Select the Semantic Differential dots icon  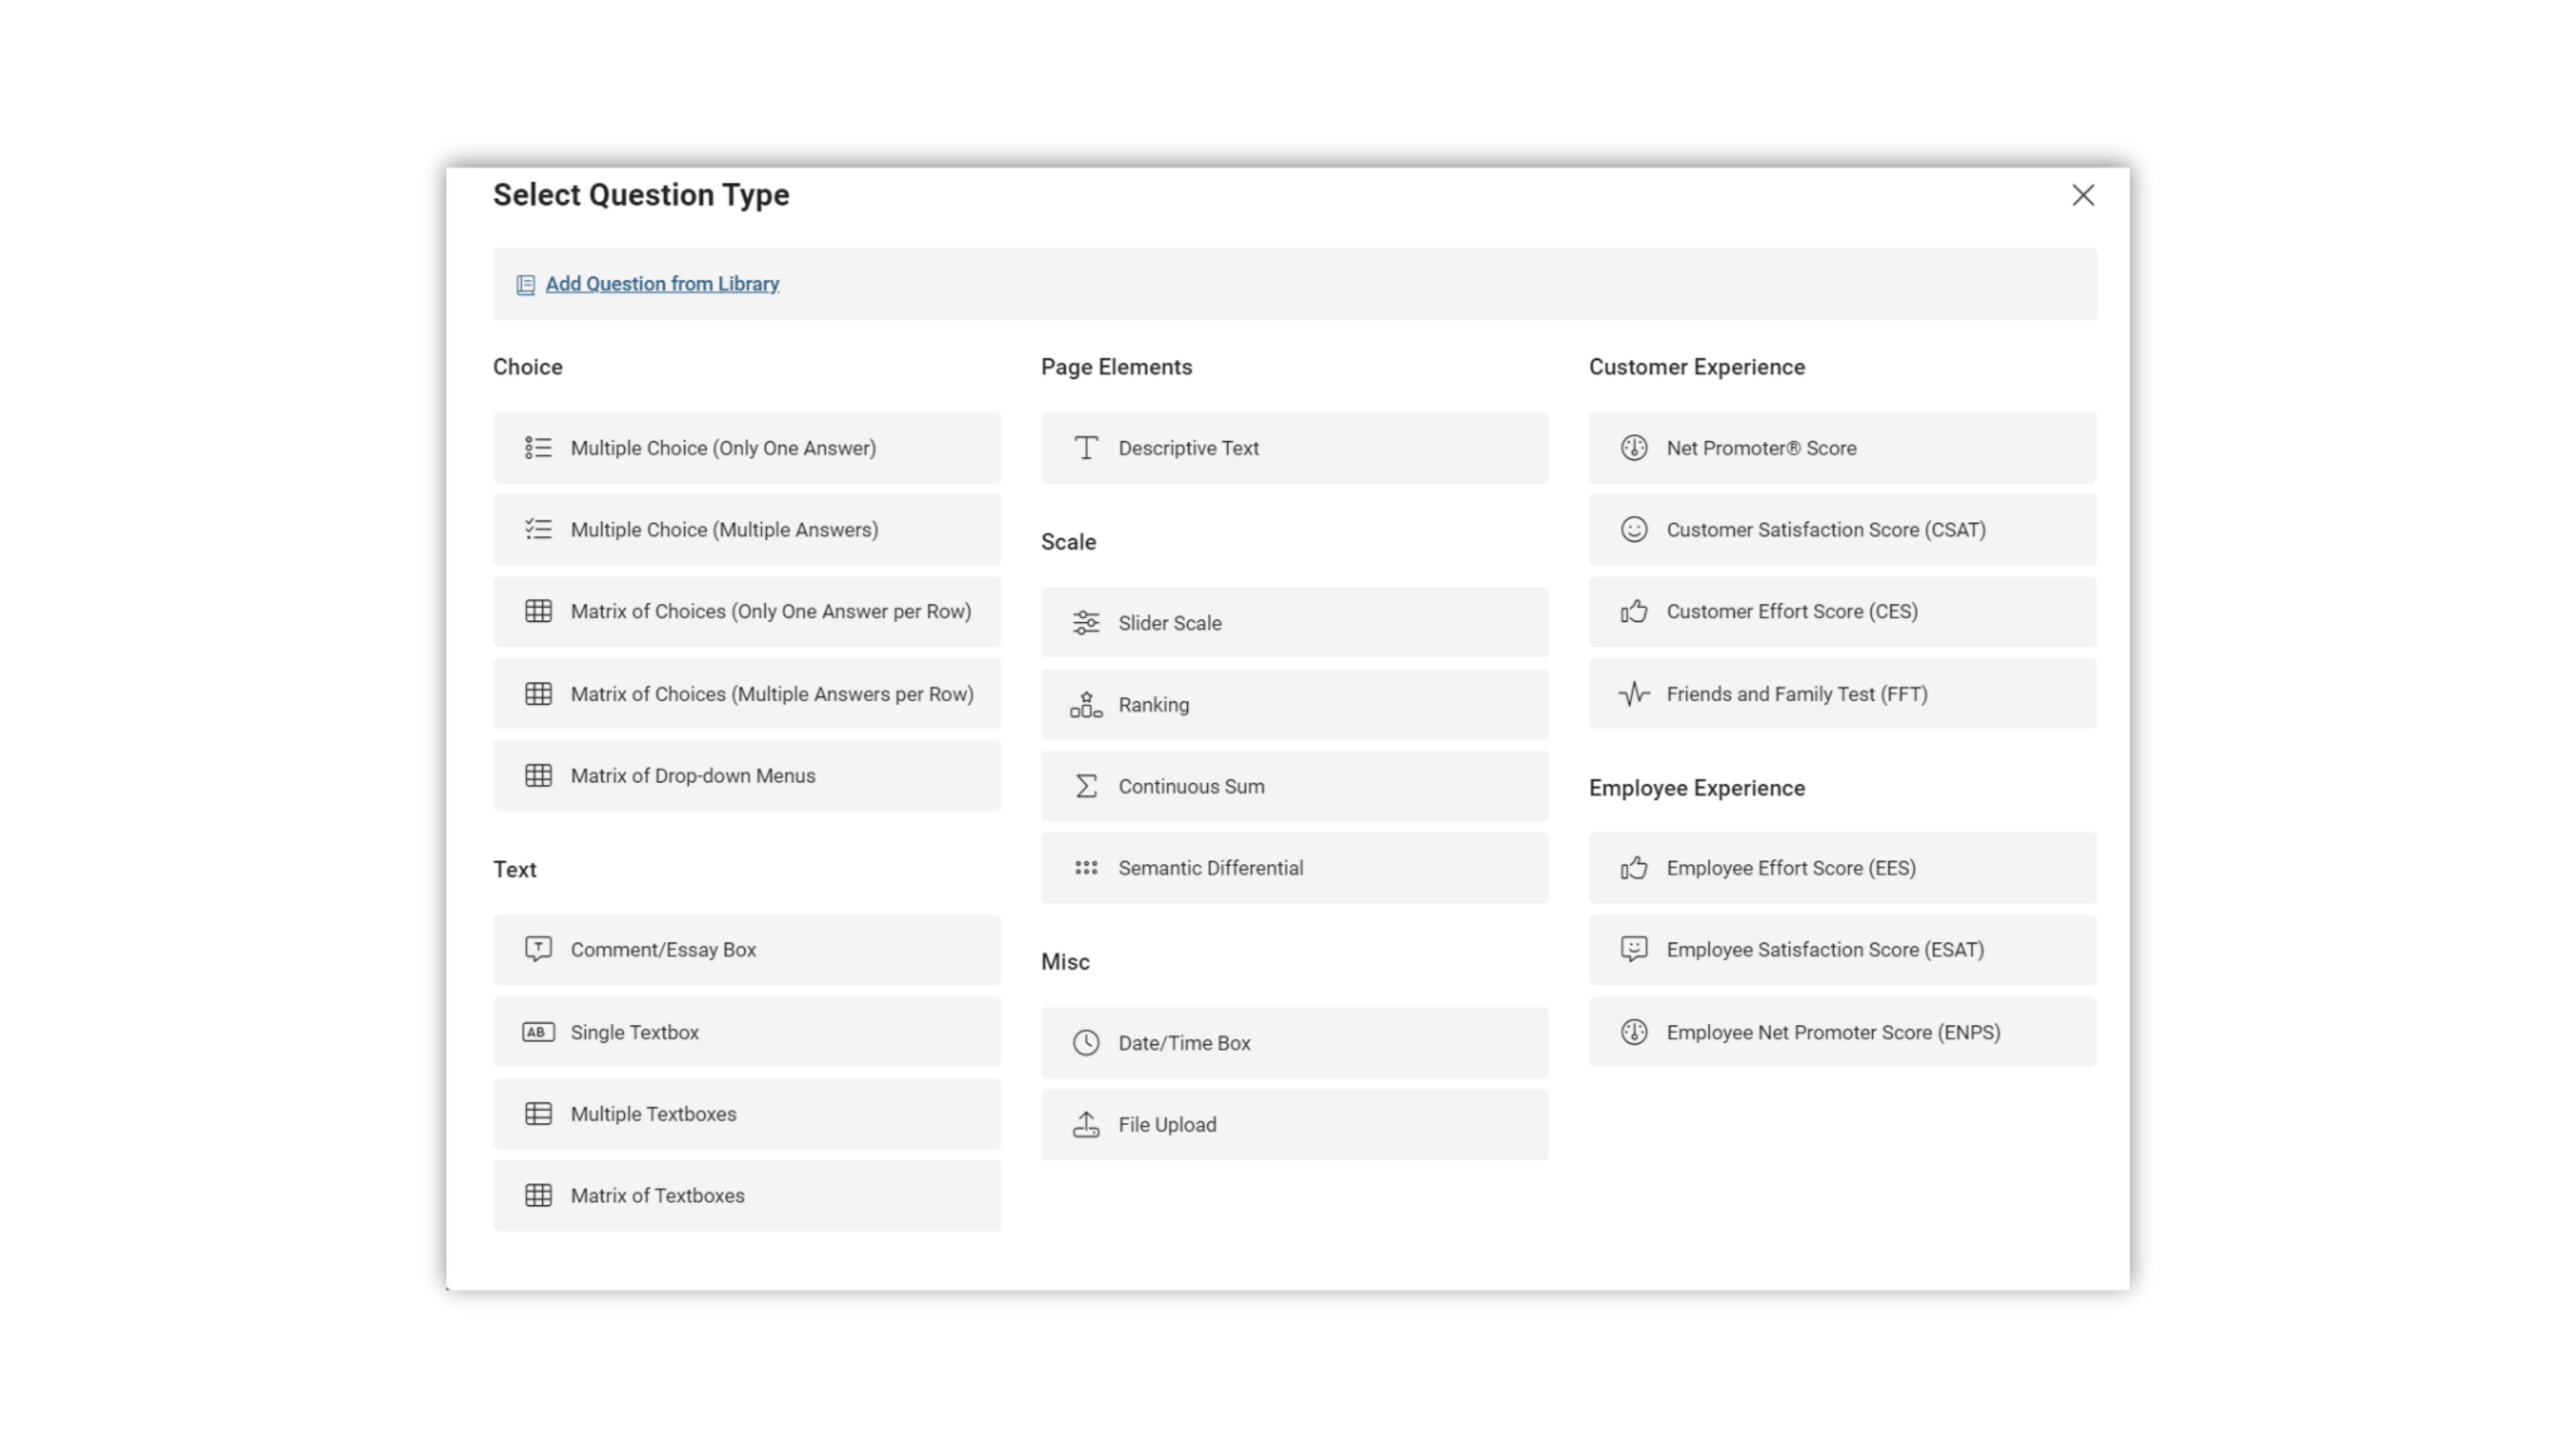coord(1086,867)
